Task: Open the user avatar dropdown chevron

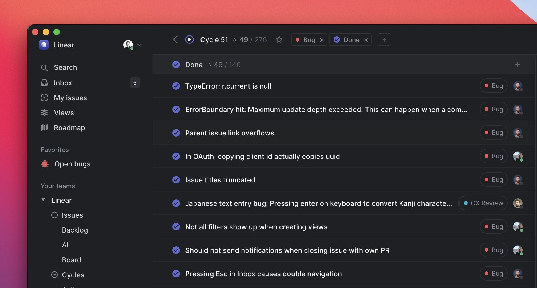Action: point(140,45)
